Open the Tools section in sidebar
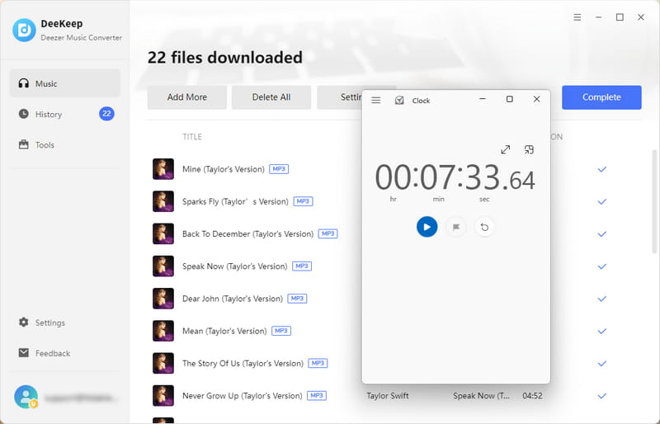The height and width of the screenshot is (424, 660). 65,145
